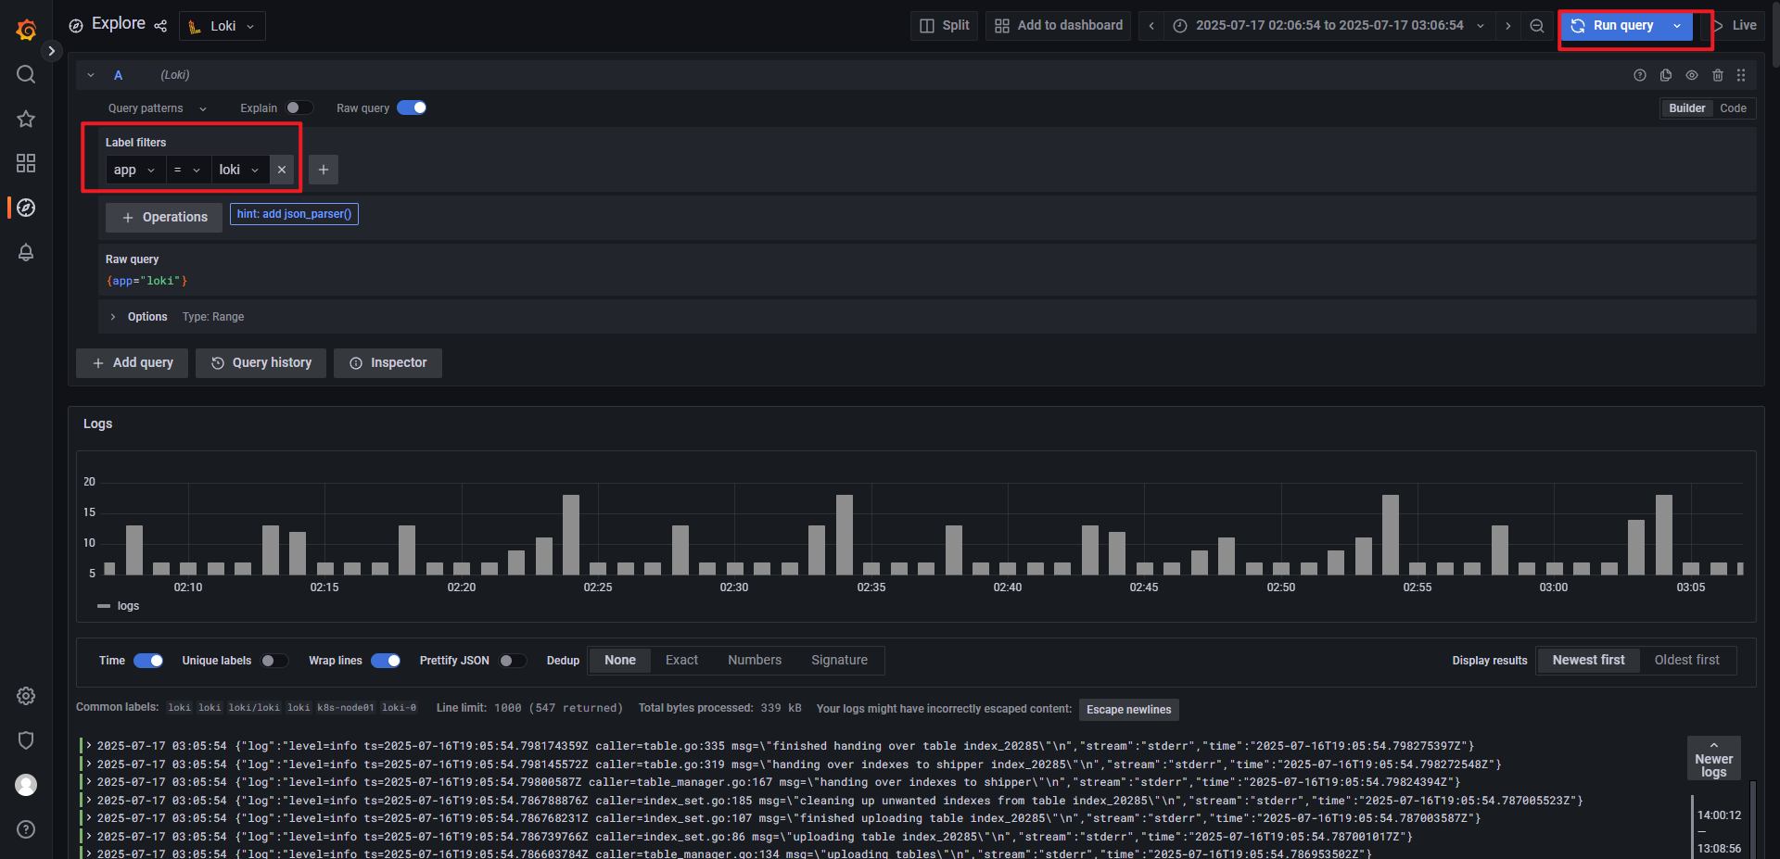
Task: Duplicate query A icon
Action: tap(1666, 75)
